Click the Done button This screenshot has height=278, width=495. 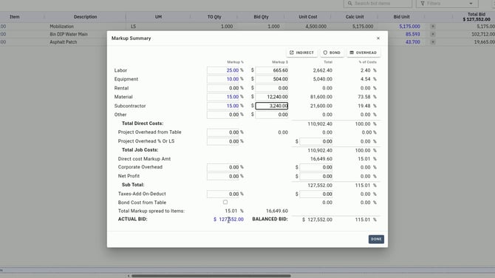[x=376, y=239]
